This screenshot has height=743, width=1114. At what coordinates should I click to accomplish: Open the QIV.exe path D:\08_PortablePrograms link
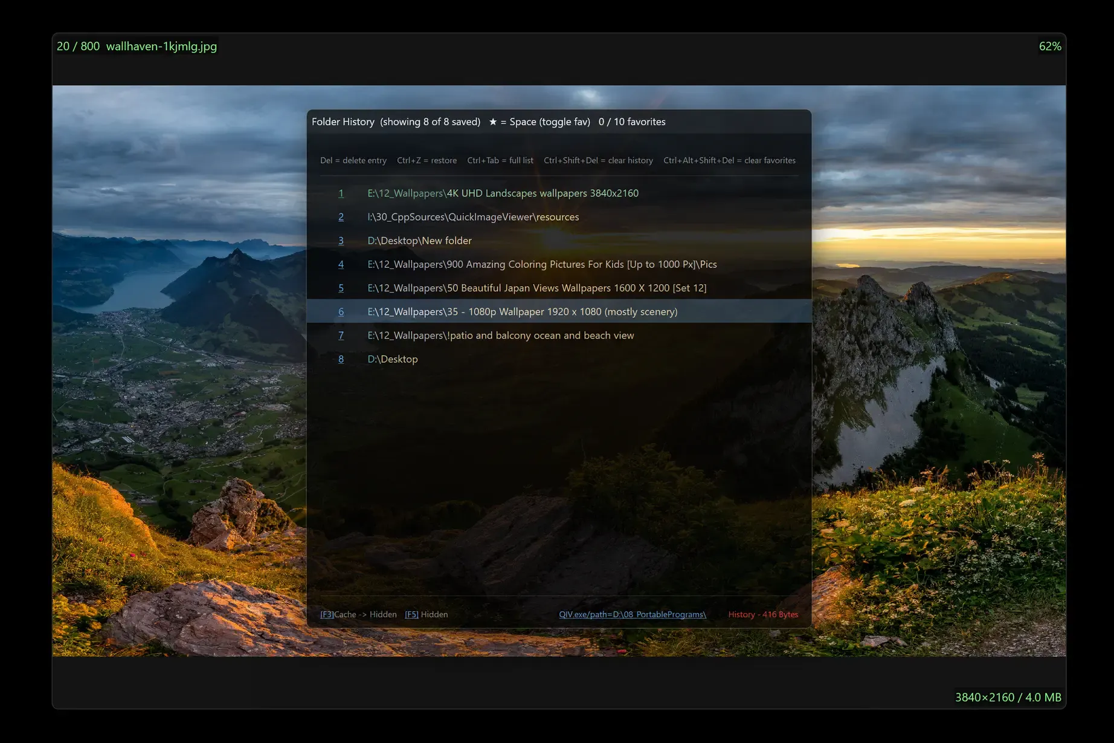click(x=632, y=614)
